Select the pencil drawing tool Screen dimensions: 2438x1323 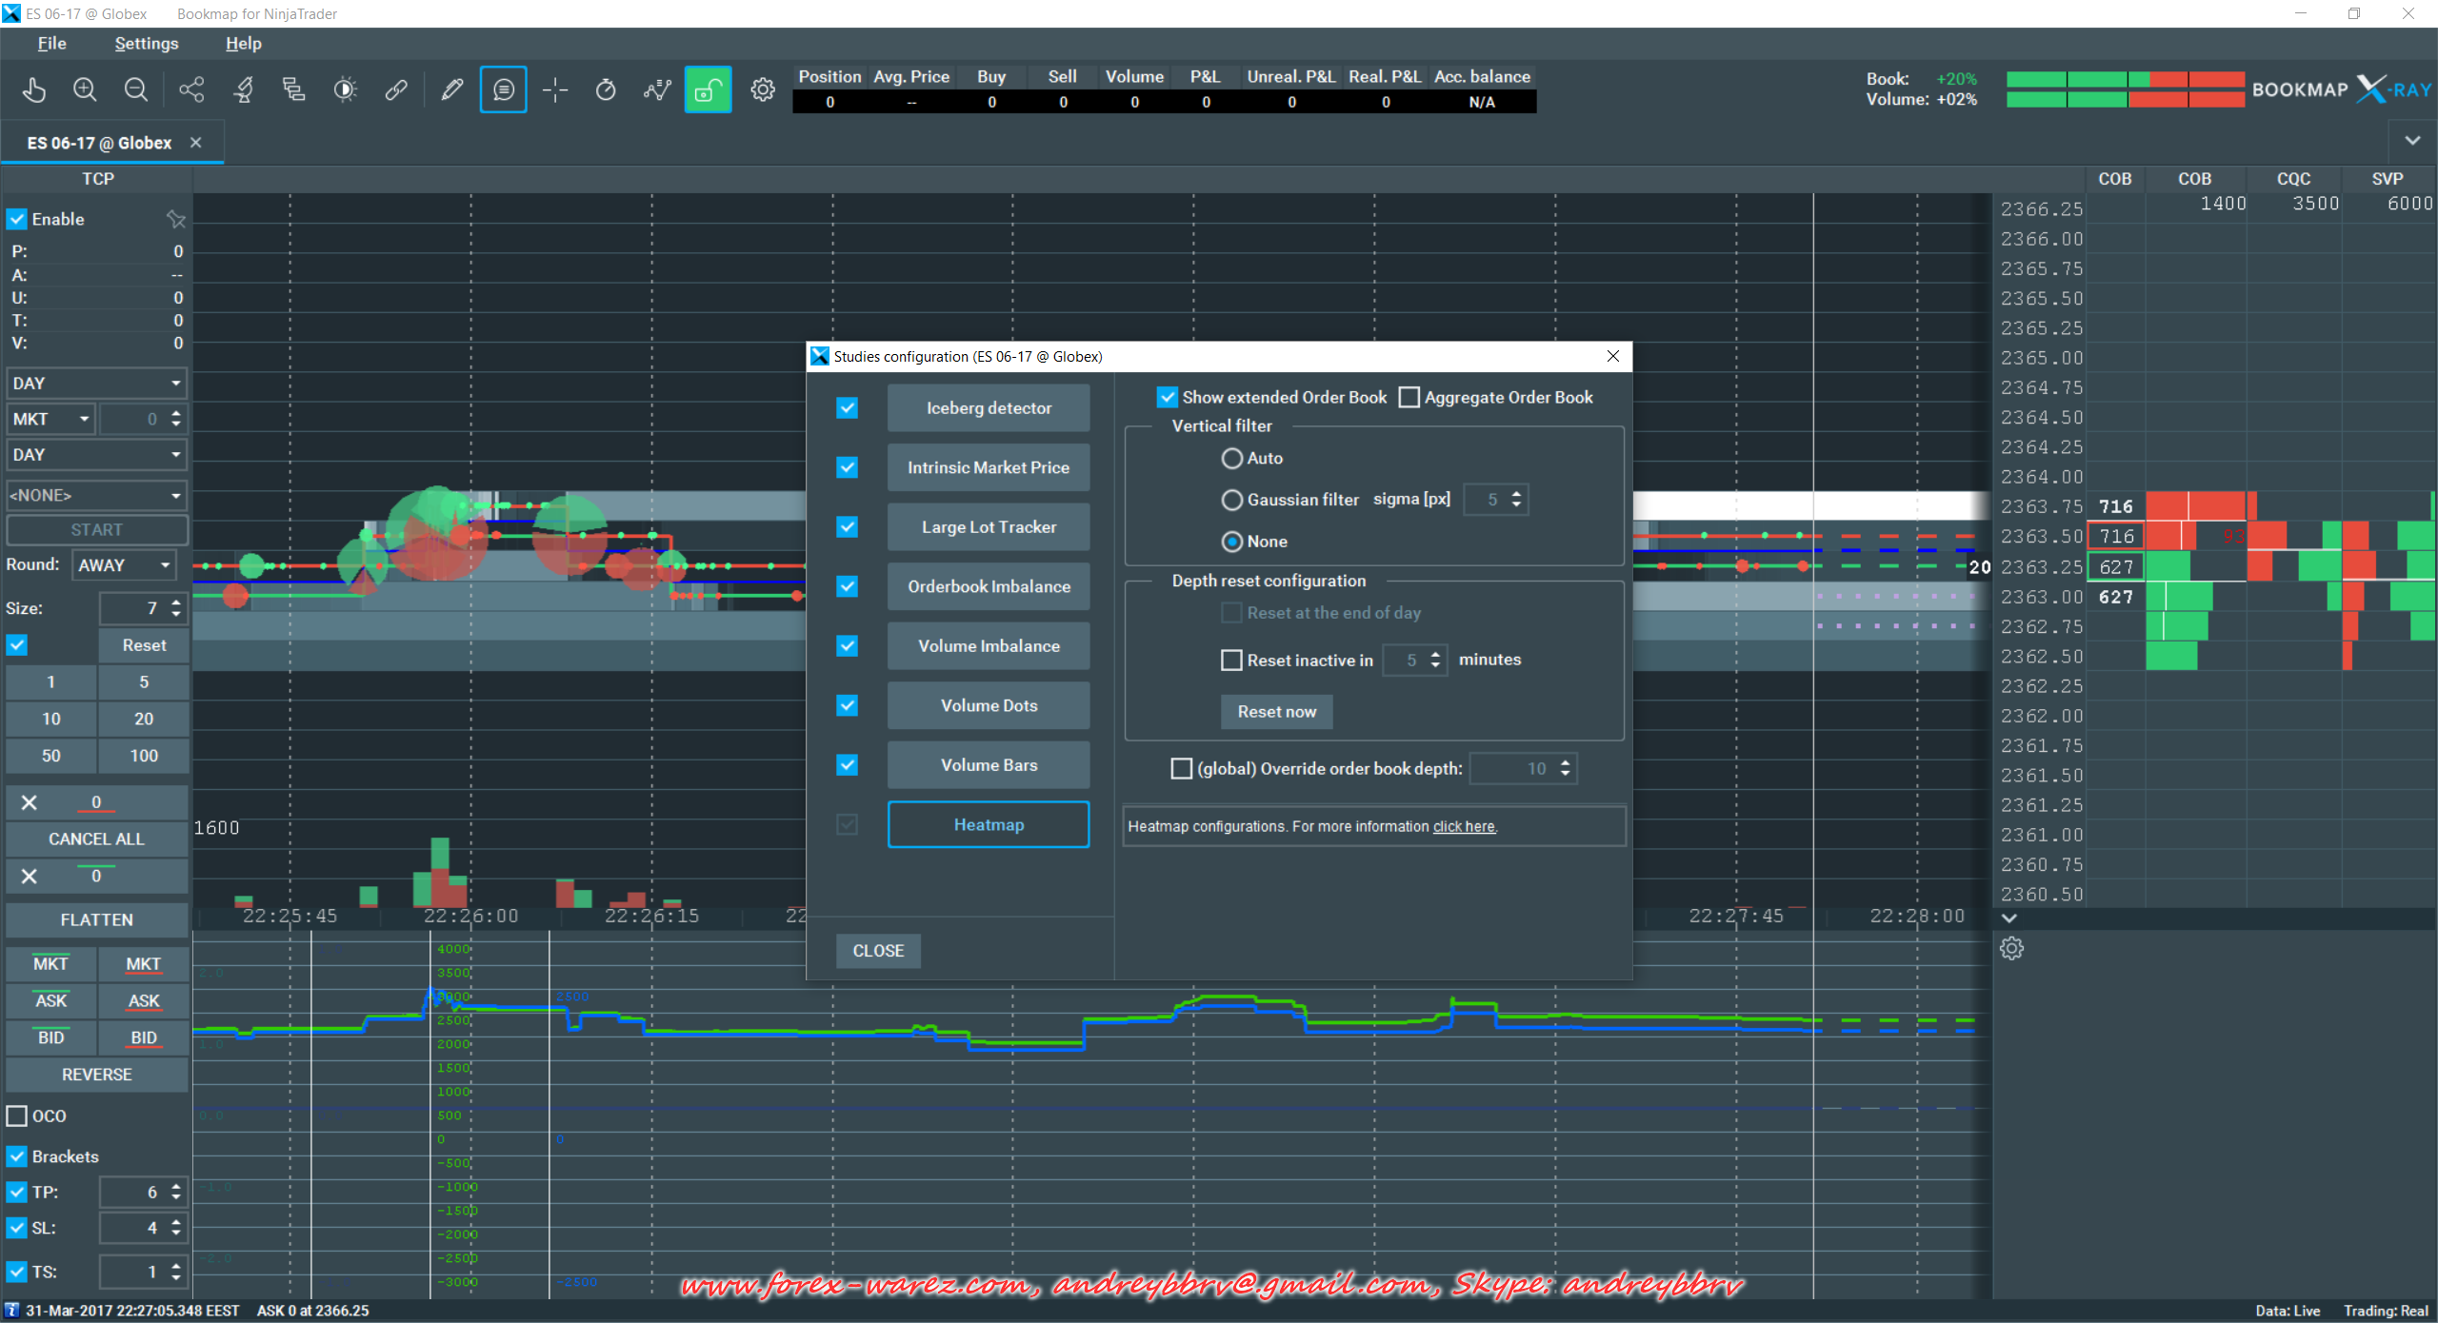tap(451, 90)
